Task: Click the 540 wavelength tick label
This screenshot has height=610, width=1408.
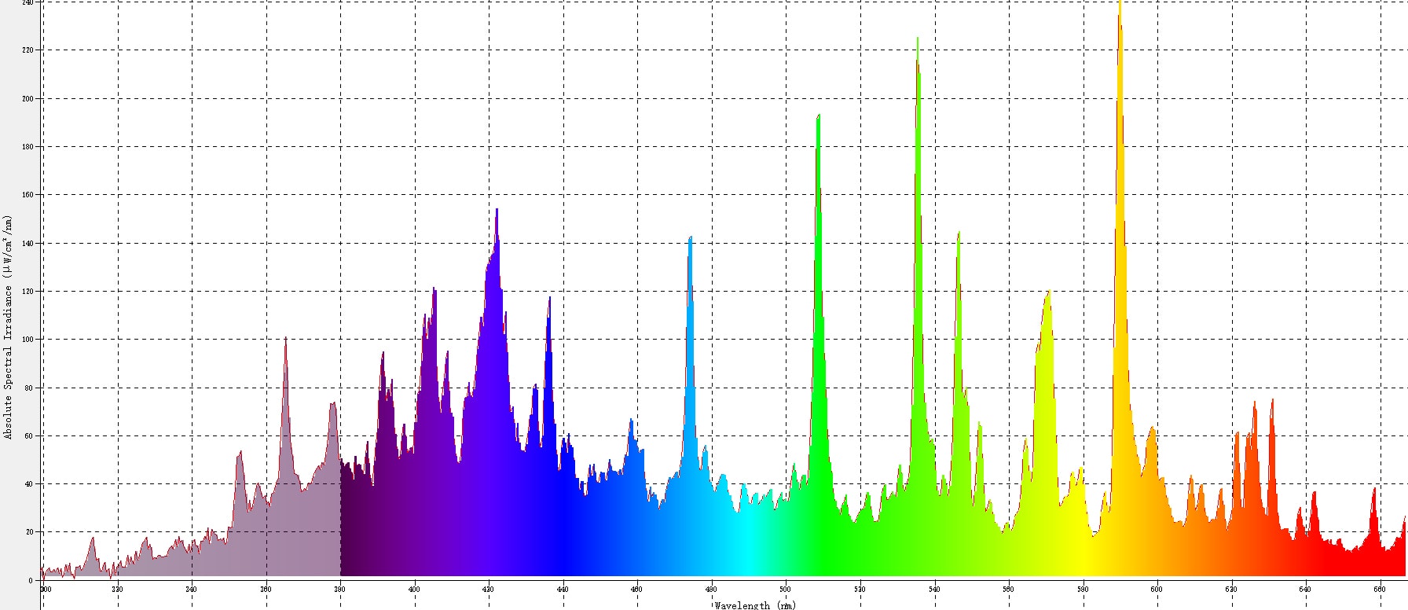Action: 934,589
